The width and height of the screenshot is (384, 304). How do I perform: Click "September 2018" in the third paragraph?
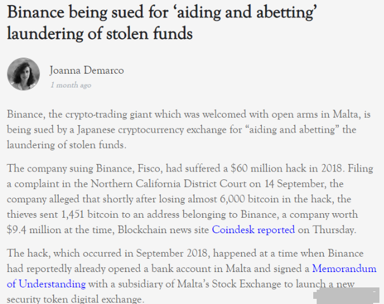(x=172, y=254)
